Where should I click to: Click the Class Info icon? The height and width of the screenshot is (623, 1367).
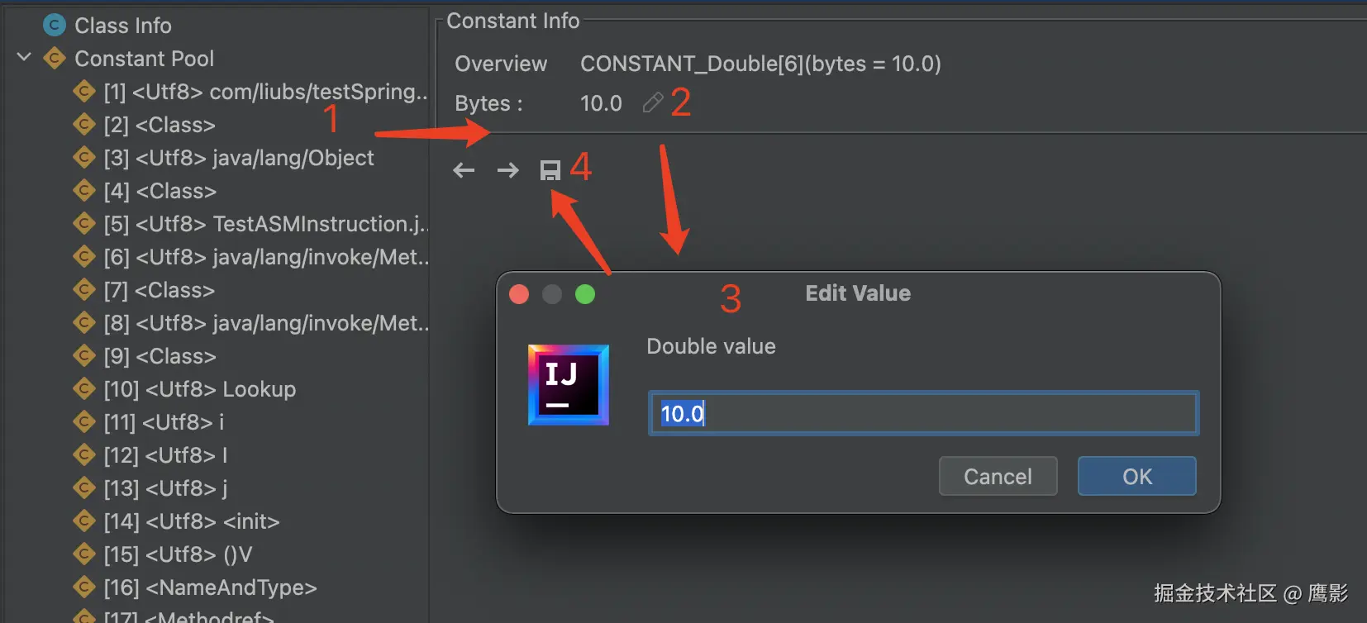pos(54,26)
